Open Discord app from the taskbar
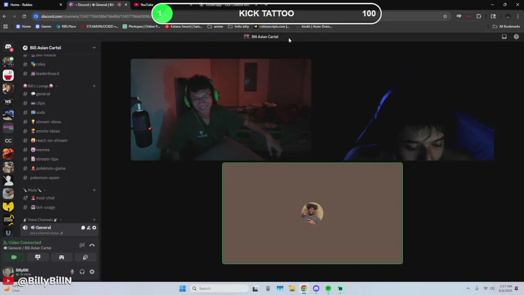The image size is (524, 295). tap(316, 288)
